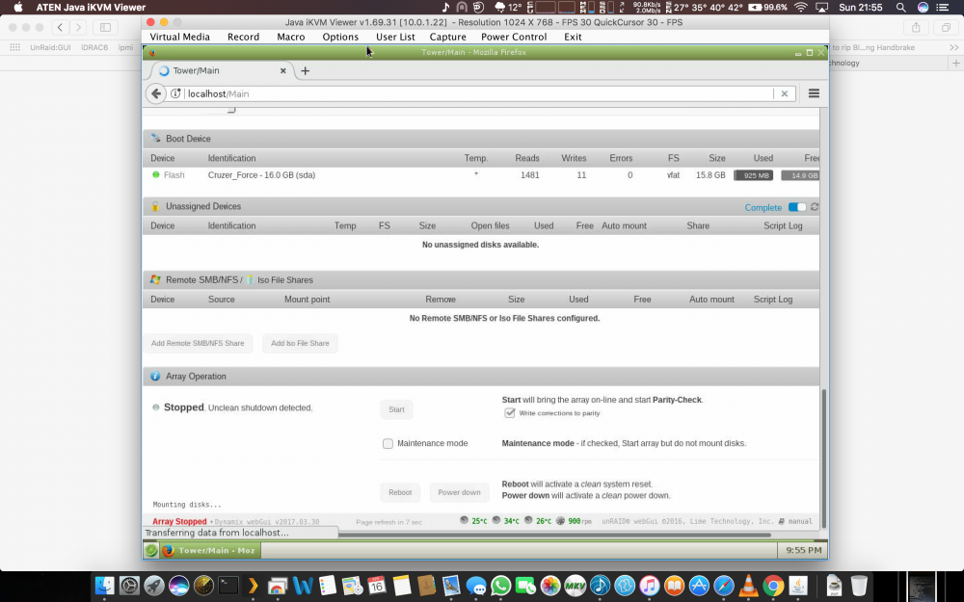
Task: Maximize the inner Firefox window
Action: [x=809, y=52]
